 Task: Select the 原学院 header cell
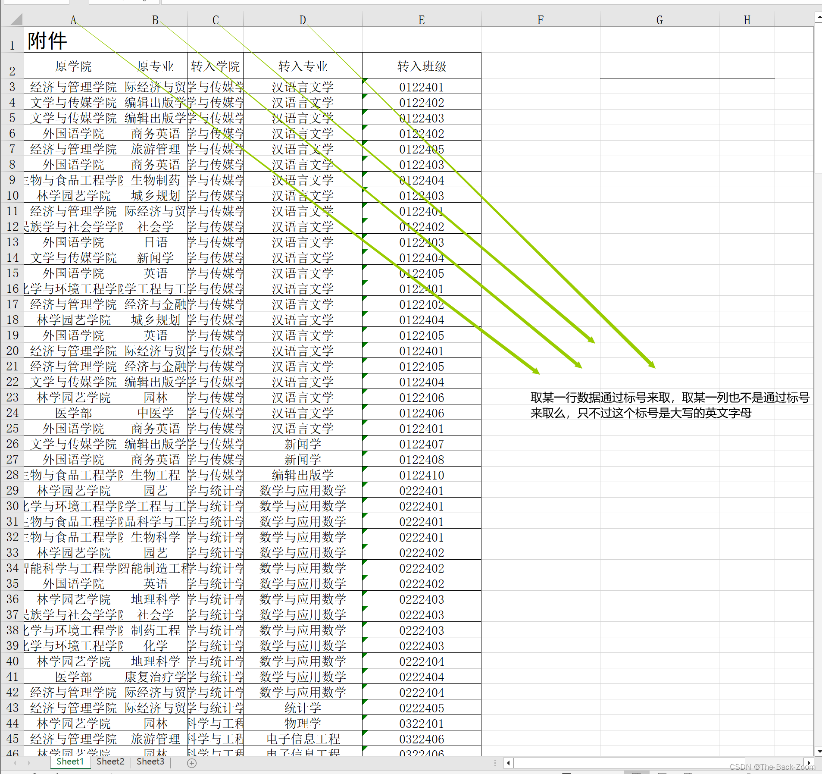click(x=73, y=66)
